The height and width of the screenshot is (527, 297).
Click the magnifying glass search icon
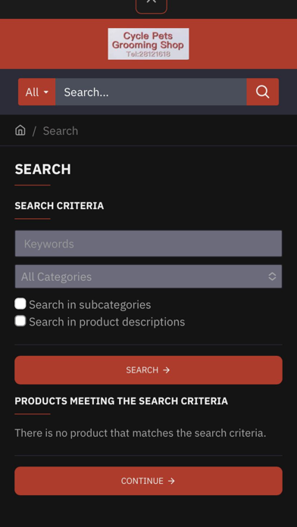point(262,92)
